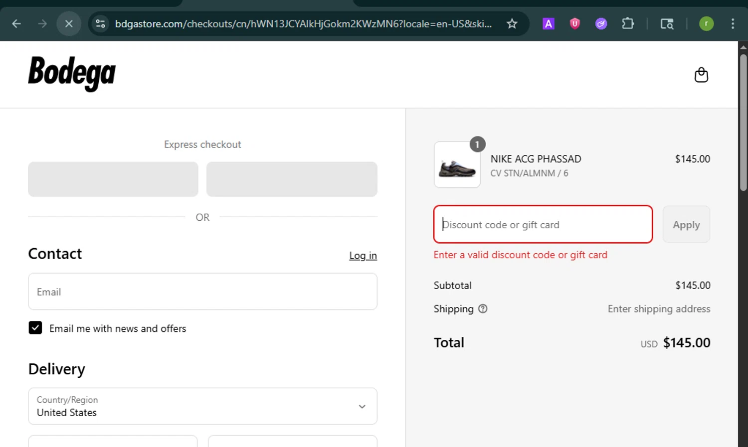The width and height of the screenshot is (748, 447).
Task: Click the Subtotal label
Action: click(452, 286)
